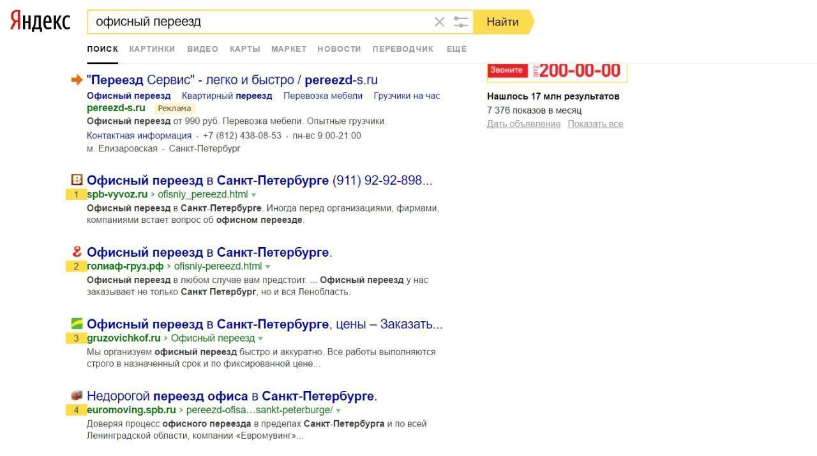Click the gruzovichkof.ru green favicon
The width and height of the screenshot is (817, 456).
pyautogui.click(x=77, y=324)
